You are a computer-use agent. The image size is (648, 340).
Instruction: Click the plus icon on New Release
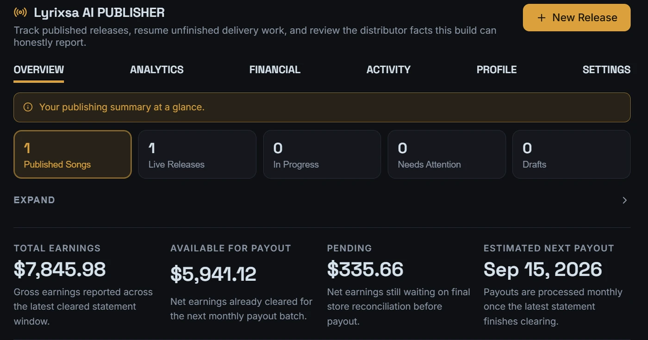click(x=541, y=18)
